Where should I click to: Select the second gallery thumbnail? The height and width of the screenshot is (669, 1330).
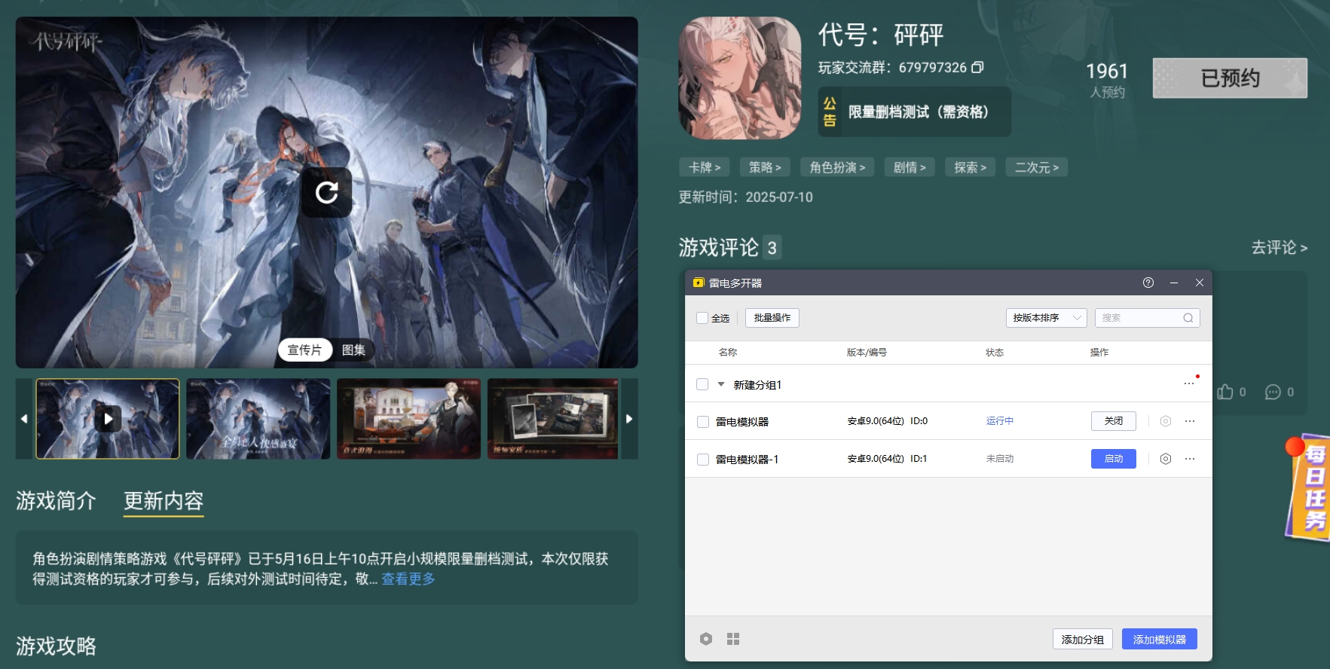258,419
